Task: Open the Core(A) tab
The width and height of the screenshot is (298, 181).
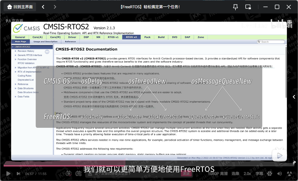Action: click(37, 37)
